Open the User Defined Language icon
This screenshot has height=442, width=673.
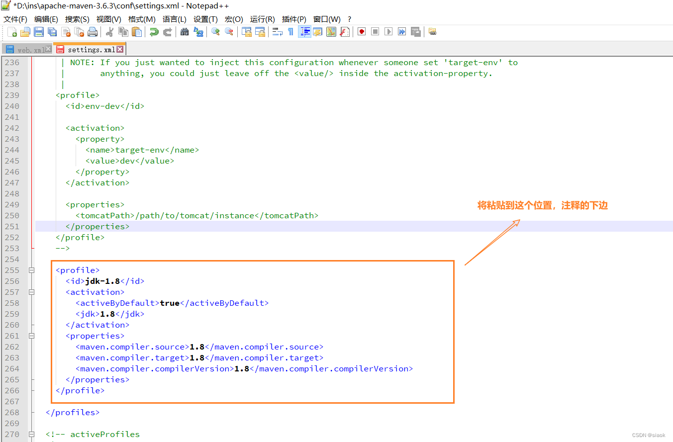317,32
